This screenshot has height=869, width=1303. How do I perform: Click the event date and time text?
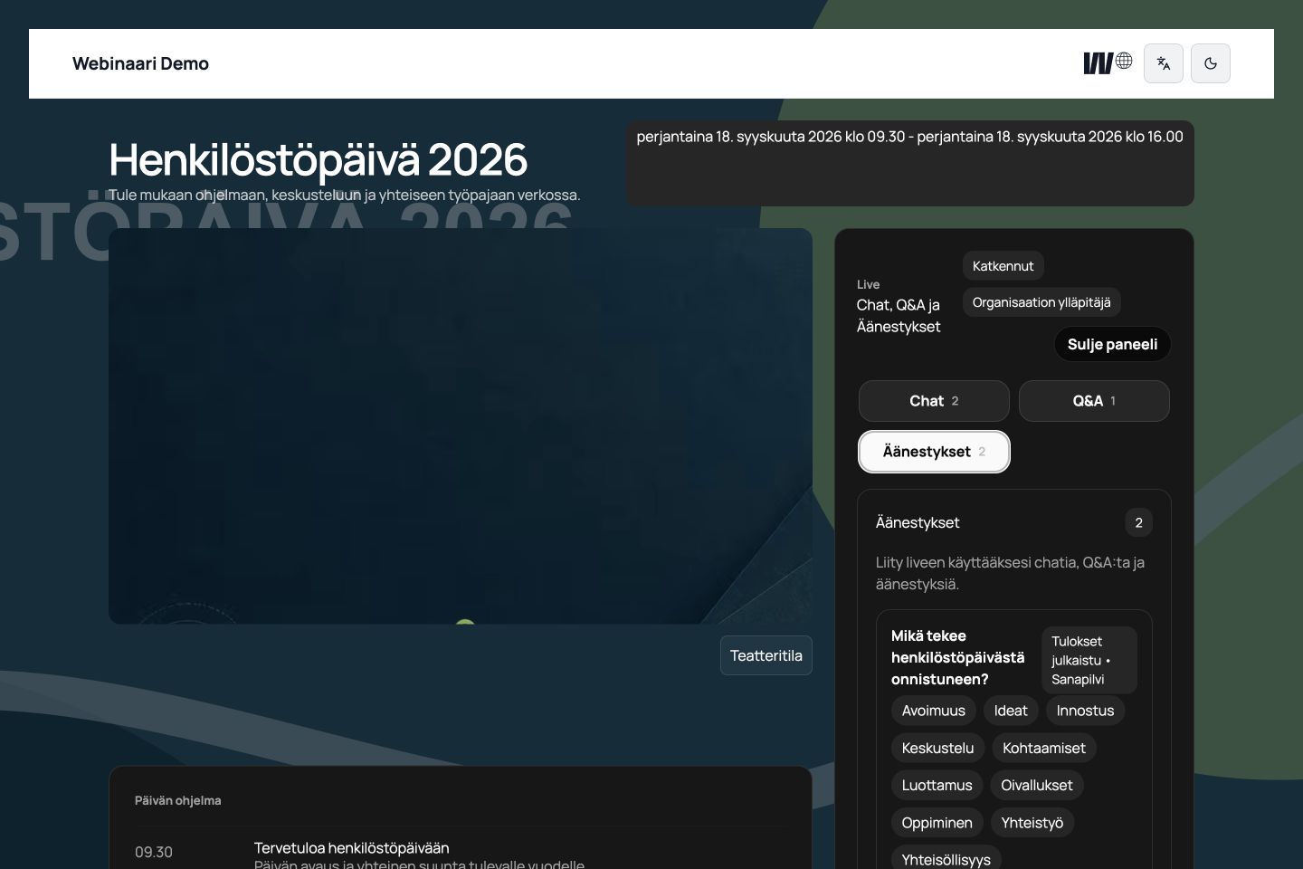pos(909,137)
